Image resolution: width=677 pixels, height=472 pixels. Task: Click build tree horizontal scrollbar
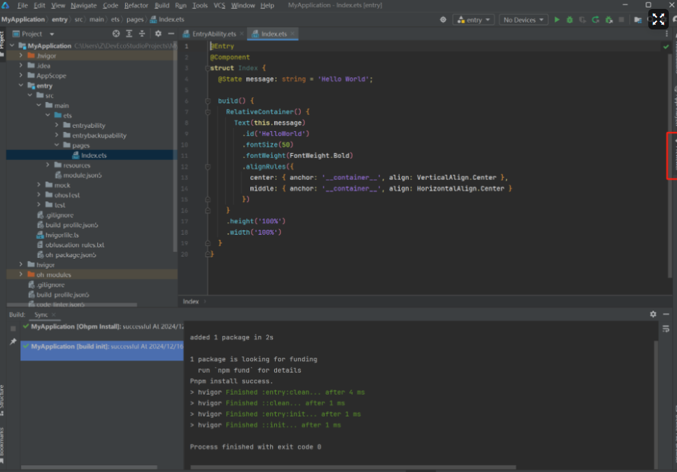(x=89, y=467)
